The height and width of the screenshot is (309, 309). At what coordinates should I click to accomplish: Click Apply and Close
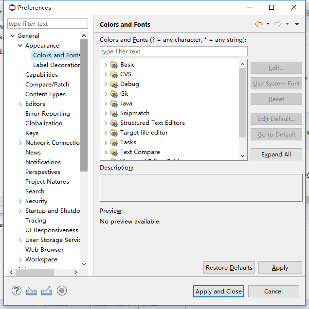pyautogui.click(x=218, y=291)
